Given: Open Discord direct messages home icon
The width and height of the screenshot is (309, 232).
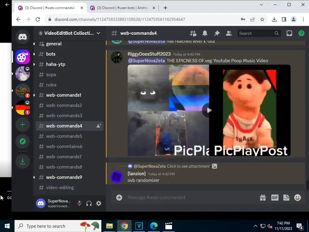Looking at the screenshot, I should (23, 37).
